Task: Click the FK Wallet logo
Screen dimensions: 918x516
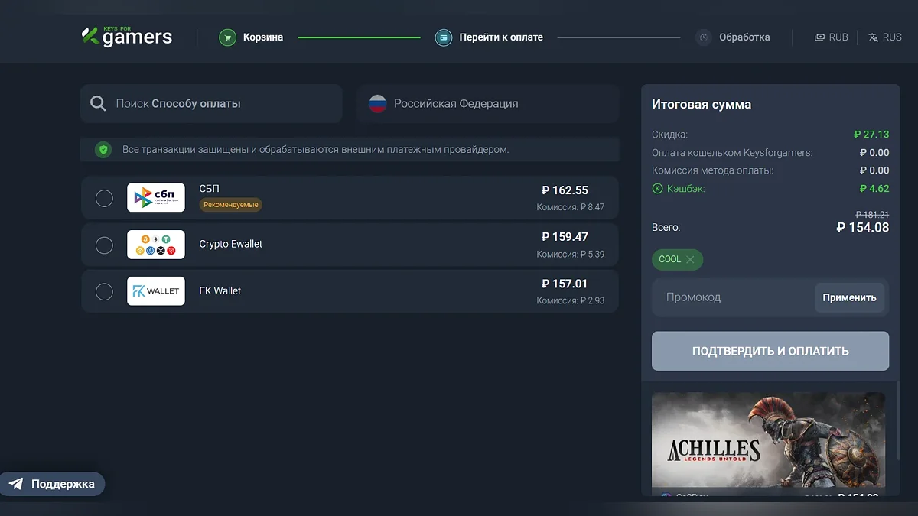Action: tap(156, 291)
